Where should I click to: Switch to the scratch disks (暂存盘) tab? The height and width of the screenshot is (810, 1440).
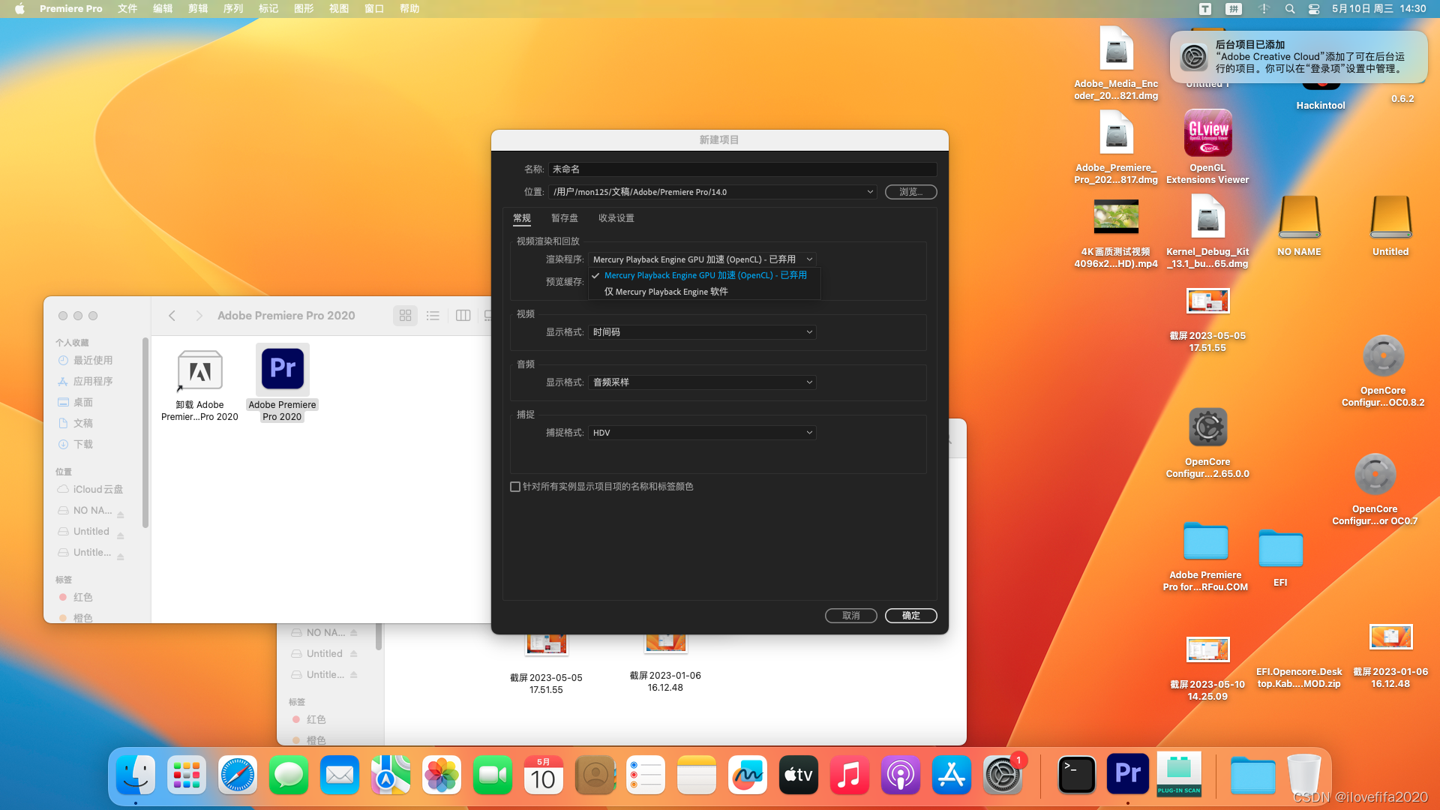tap(564, 218)
